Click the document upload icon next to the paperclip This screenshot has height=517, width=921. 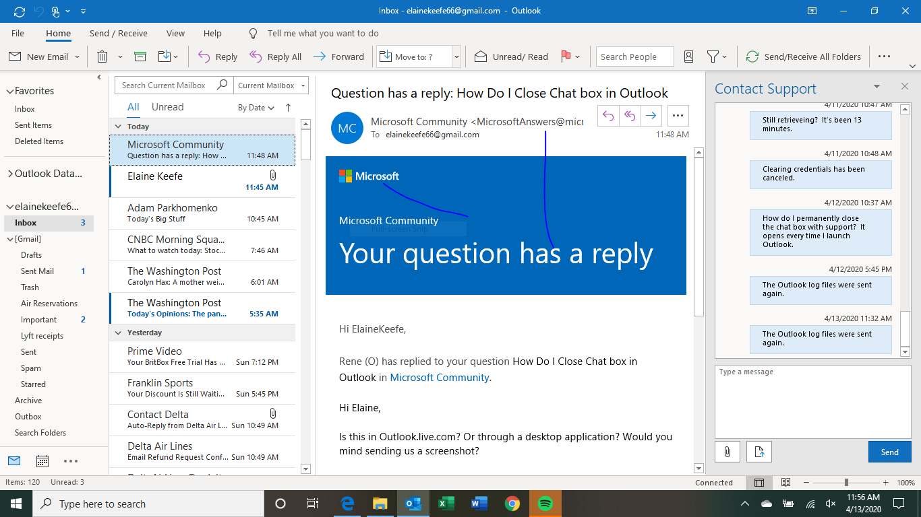click(x=759, y=452)
